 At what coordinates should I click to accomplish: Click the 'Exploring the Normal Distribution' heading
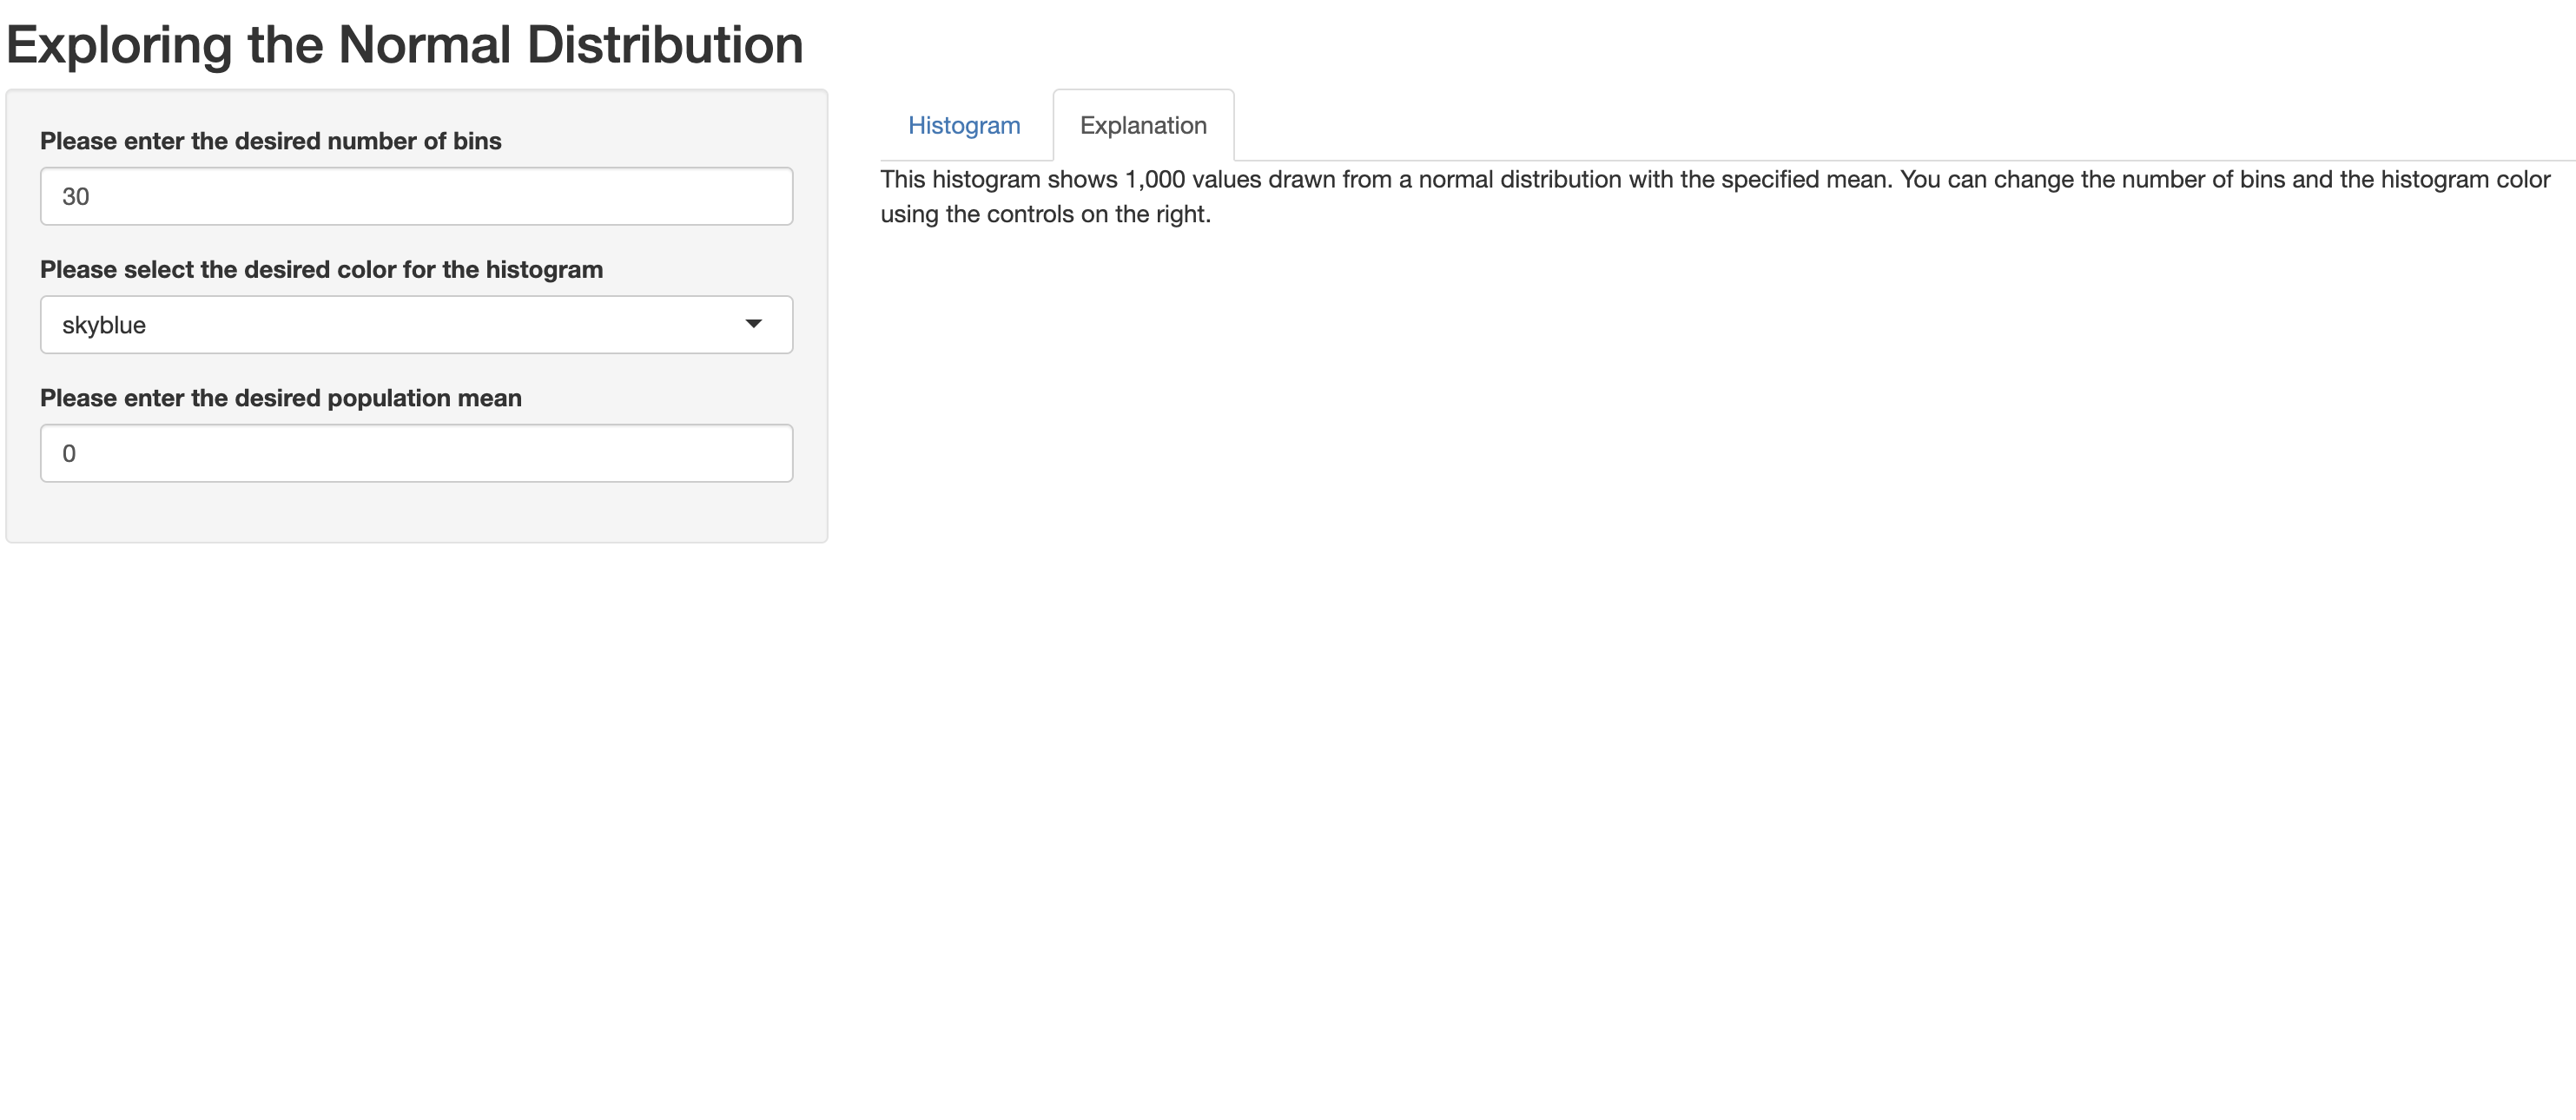[405, 44]
